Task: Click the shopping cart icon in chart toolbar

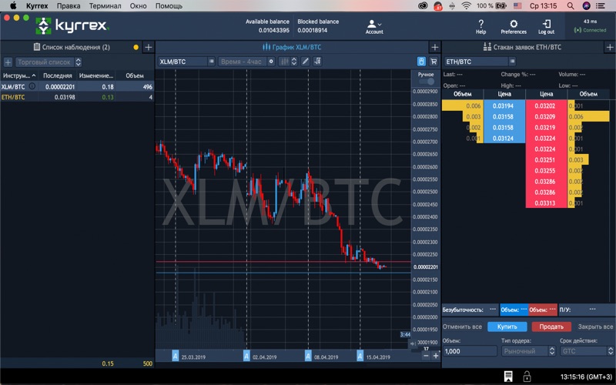Action: 434,62
